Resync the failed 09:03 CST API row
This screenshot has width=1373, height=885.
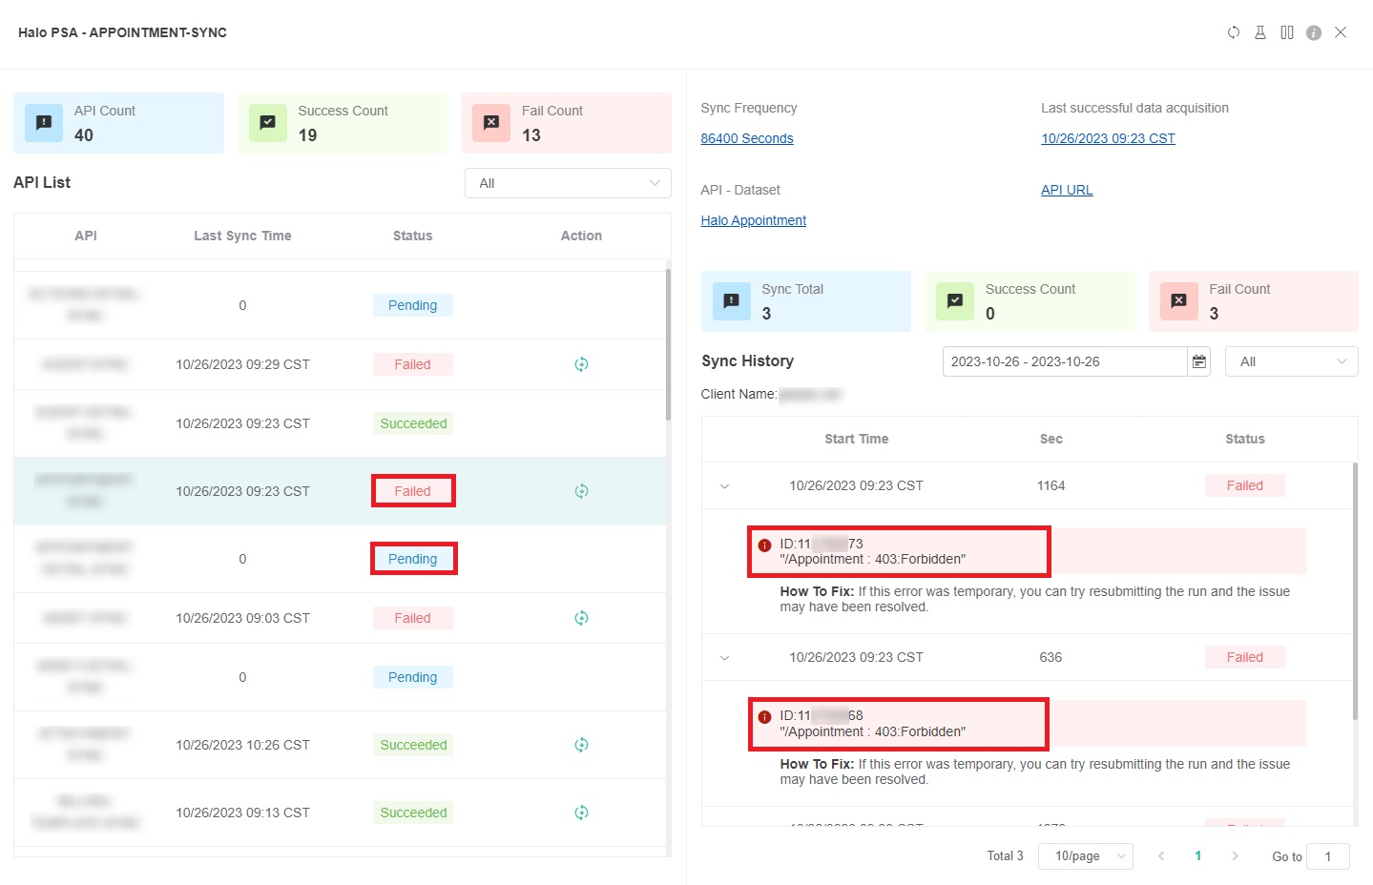581,618
